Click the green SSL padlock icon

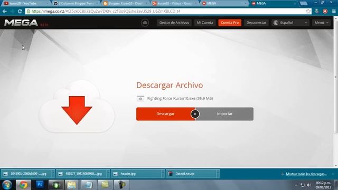[x=28, y=11]
